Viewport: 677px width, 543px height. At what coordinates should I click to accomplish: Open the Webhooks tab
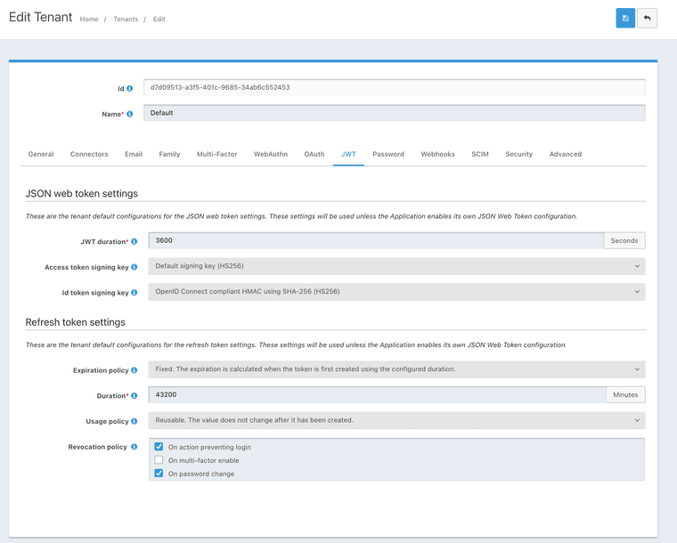point(437,154)
